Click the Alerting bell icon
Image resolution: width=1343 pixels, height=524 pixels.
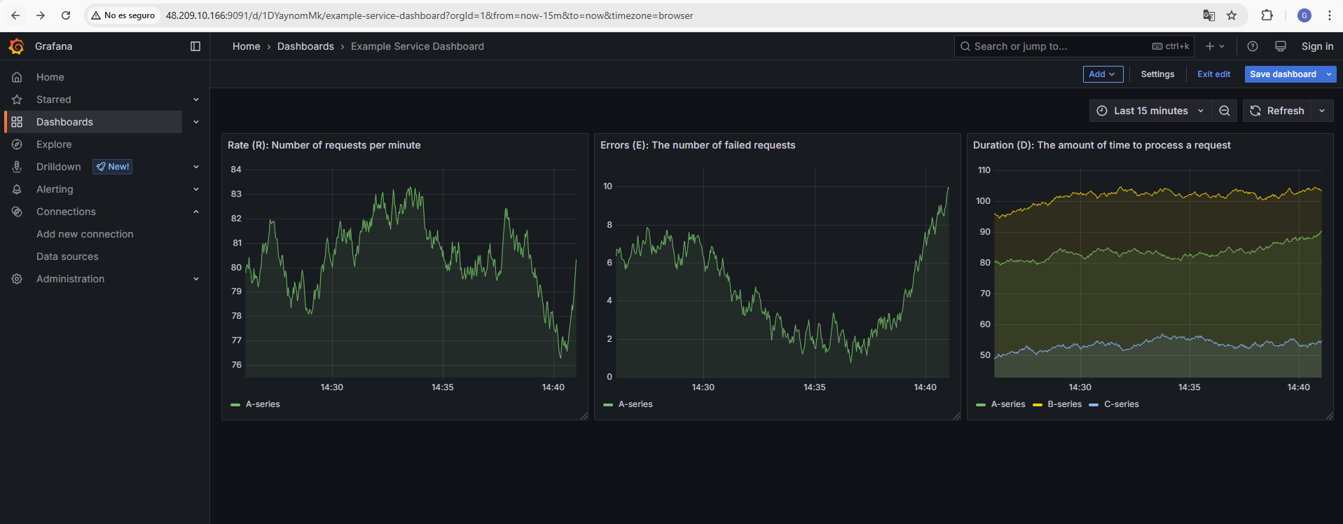point(17,189)
